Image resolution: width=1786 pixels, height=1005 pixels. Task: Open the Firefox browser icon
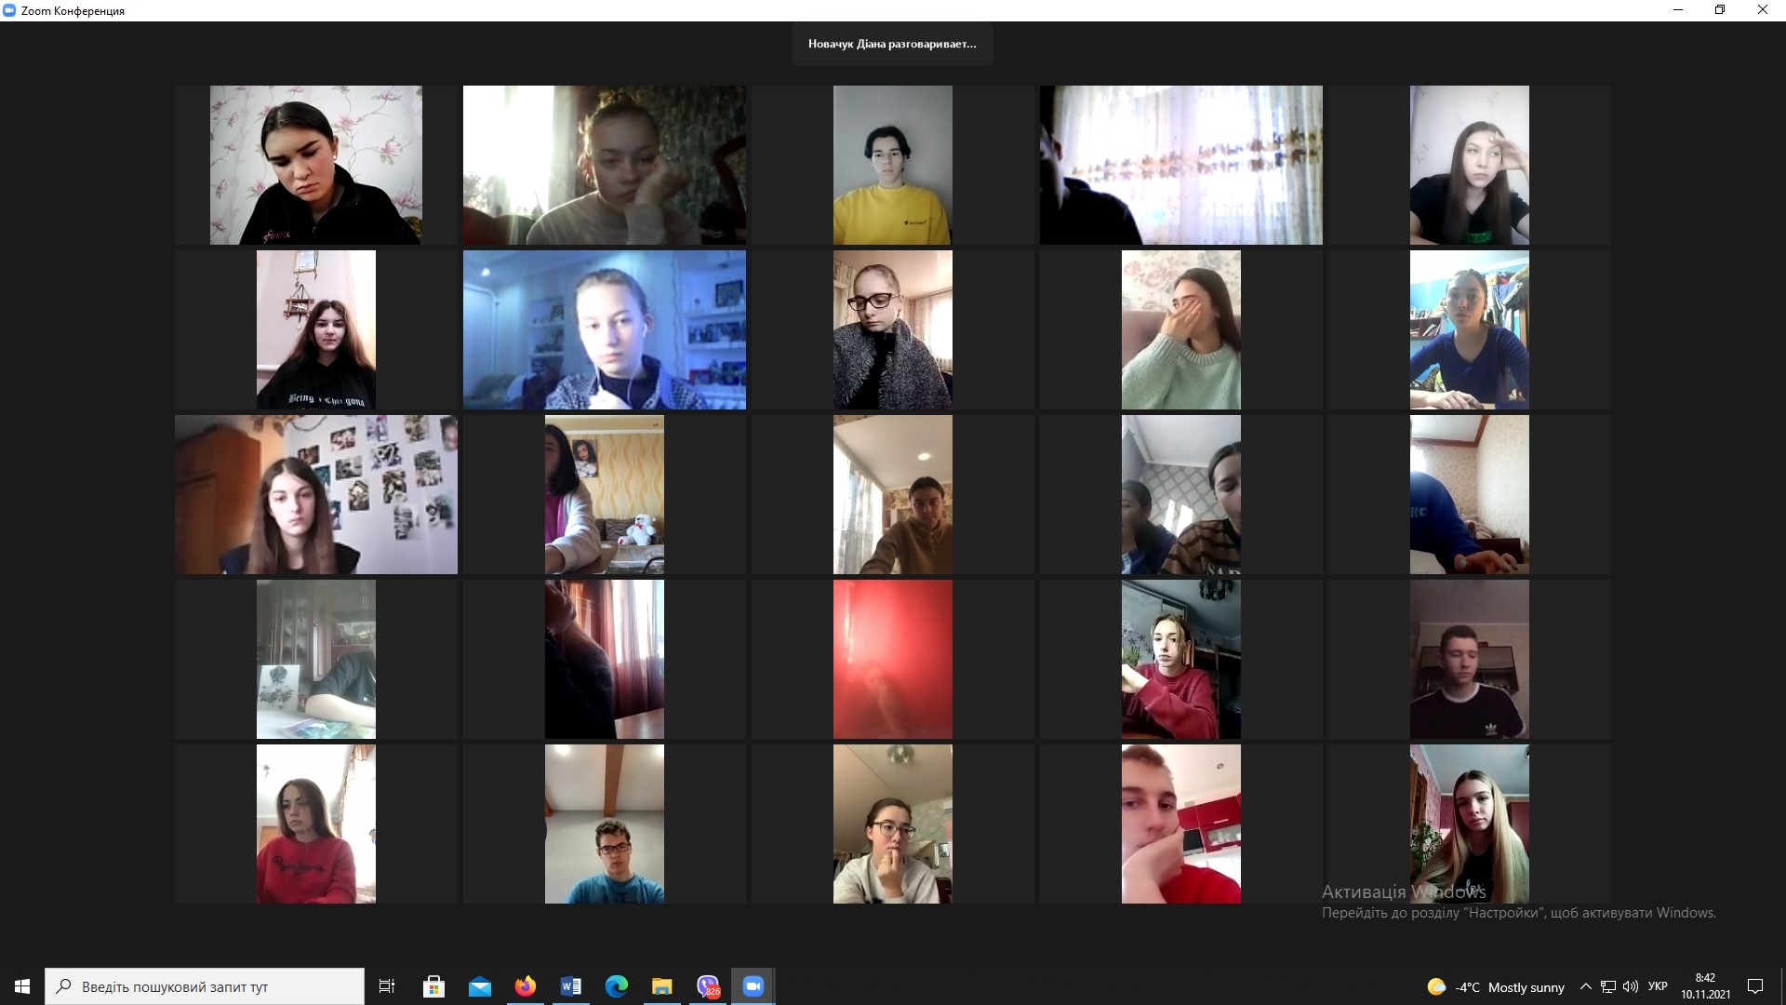(525, 986)
